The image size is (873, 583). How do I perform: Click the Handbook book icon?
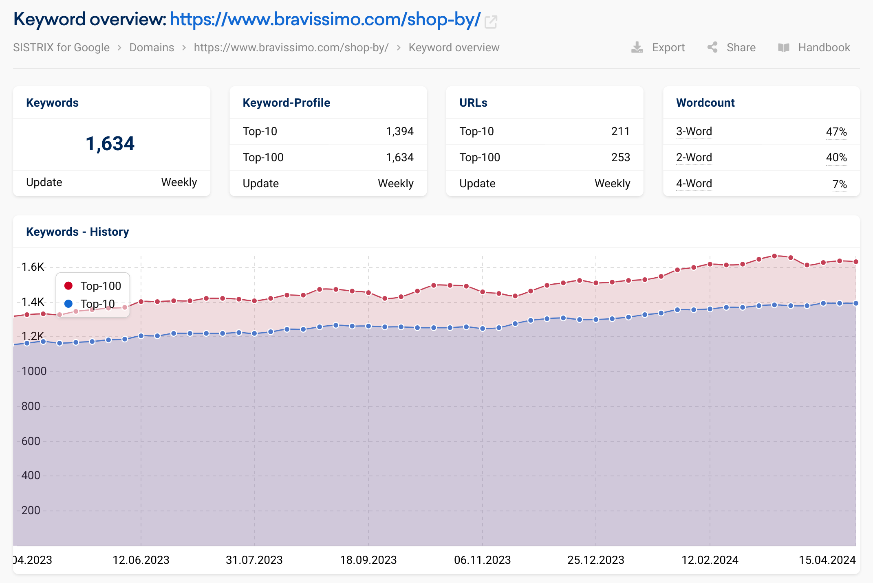pos(784,48)
